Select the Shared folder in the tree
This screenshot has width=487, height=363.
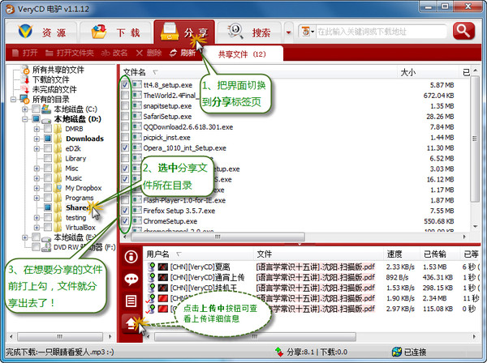tap(78, 207)
